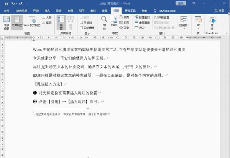Click the 操作说明搜索 tell me box
The height and width of the screenshot is (158, 230).
click(x=167, y=11)
